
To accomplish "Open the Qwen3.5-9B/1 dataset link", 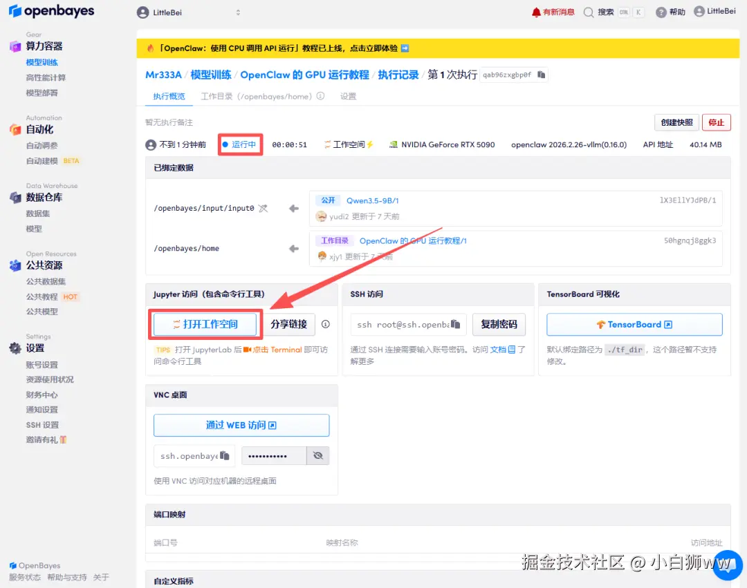I will (373, 201).
